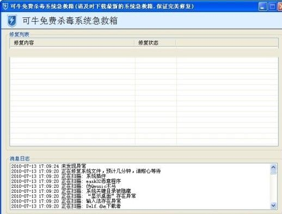
Task: Select the log line 系统关键目录被隐藏
Action: click(71, 191)
